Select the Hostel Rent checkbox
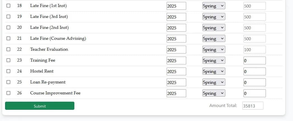The height and width of the screenshot is (121, 293). click(x=8, y=71)
